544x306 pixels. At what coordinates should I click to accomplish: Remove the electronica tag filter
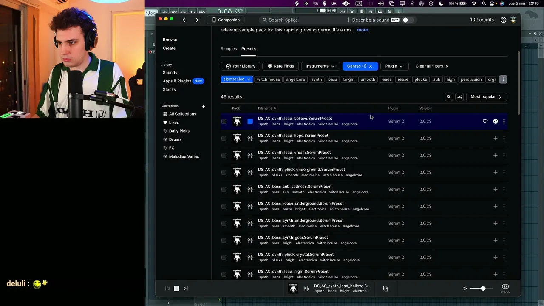249,79
